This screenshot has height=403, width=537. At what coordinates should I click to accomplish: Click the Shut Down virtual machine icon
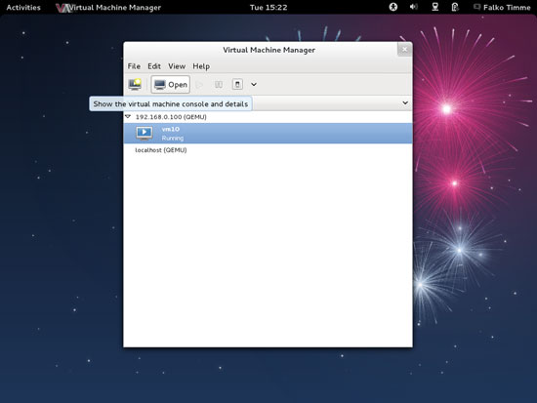237,85
